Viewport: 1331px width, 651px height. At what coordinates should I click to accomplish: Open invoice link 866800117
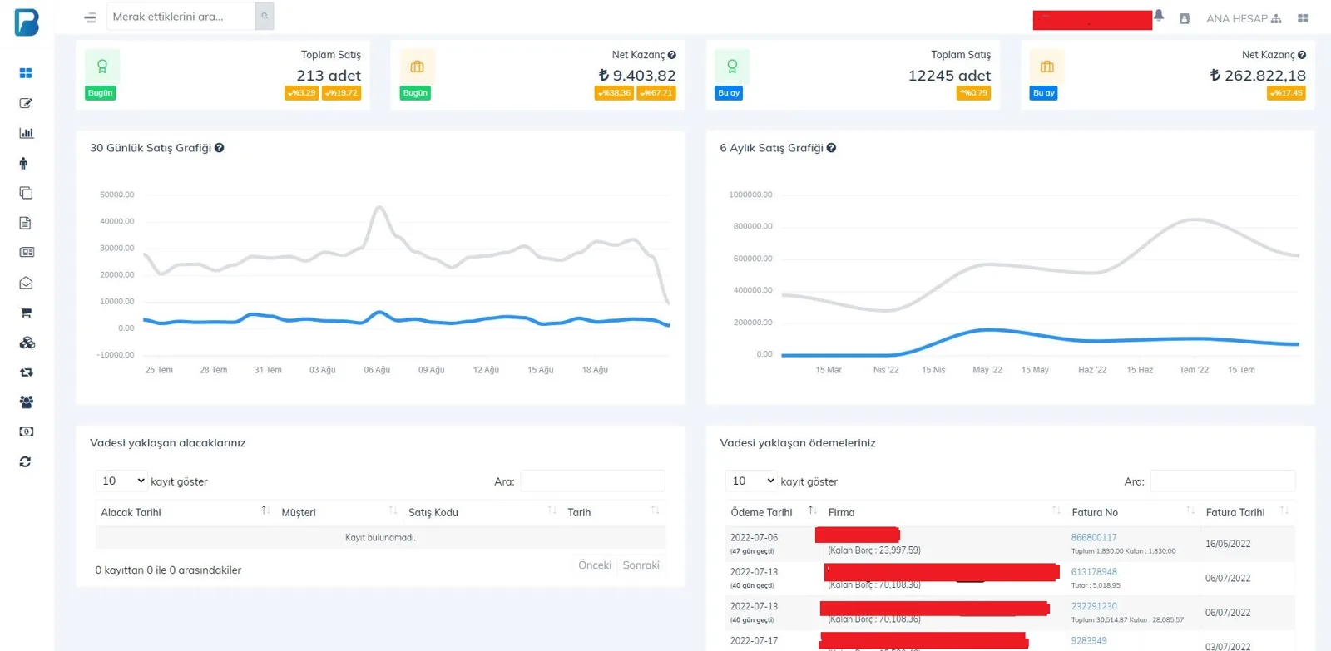pos(1094,538)
